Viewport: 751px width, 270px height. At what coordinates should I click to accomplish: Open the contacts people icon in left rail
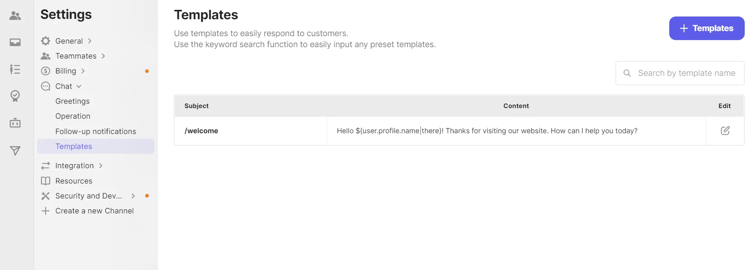[15, 16]
